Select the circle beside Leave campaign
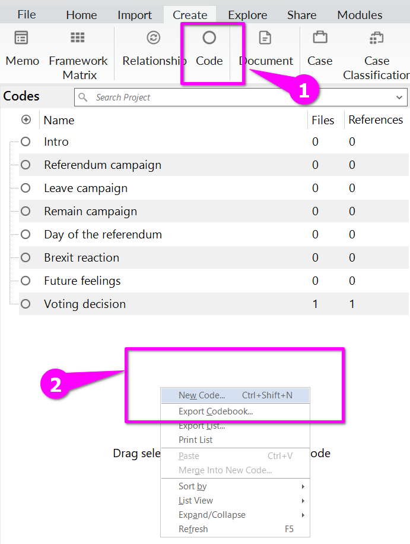 coord(26,188)
